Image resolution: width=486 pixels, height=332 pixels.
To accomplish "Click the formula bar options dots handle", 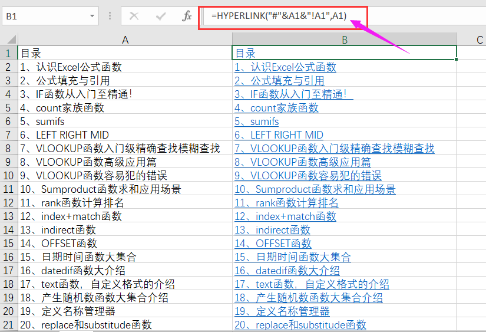I will click(x=110, y=16).
